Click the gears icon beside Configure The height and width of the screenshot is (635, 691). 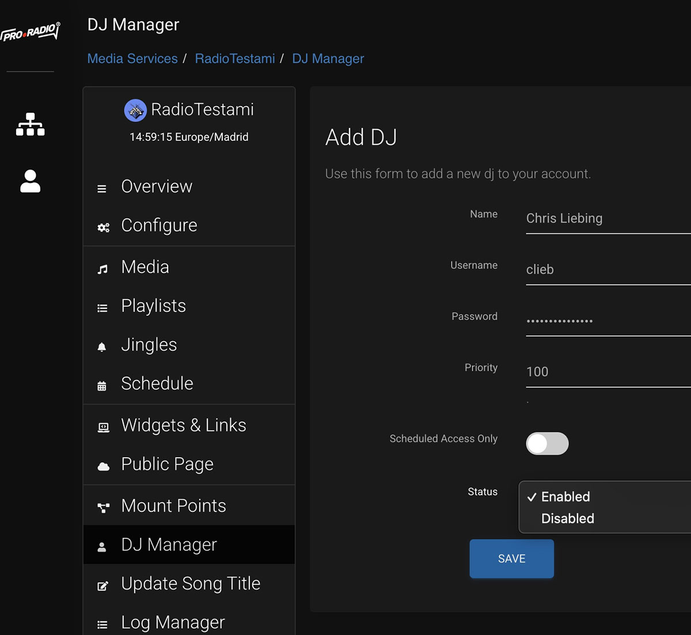(103, 227)
